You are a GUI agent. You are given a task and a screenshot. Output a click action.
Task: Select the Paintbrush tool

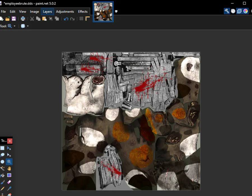[x=2, y=182]
